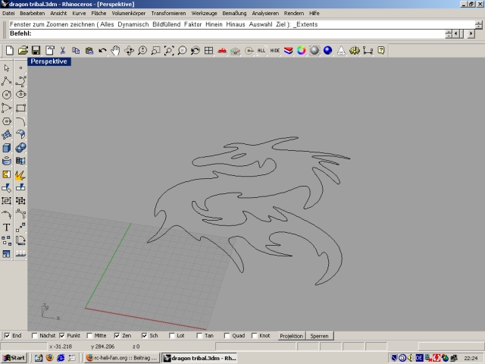Disable the End object snap checkbox
The height and width of the screenshot is (364, 485).
8,335
